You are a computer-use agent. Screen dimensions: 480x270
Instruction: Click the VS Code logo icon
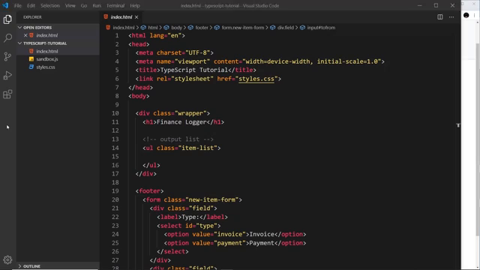pyautogui.click(x=5, y=5)
